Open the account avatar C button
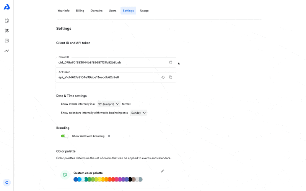The image size is (306, 191). [x=7, y=183]
